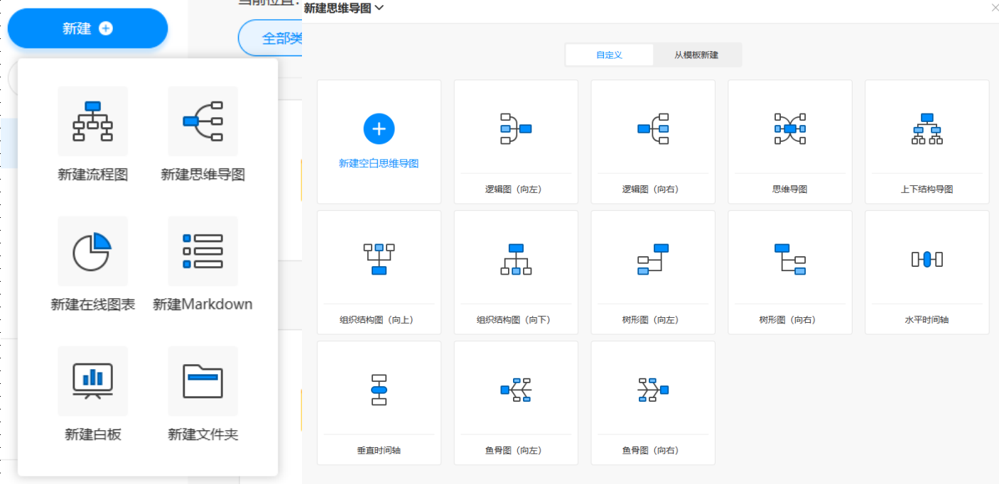
Task: Close the 新建思维导图 dialog
Action: pyautogui.click(x=994, y=8)
